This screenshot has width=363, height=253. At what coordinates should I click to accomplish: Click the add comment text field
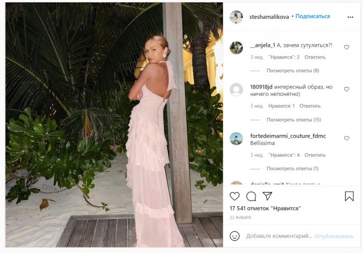pos(278,236)
